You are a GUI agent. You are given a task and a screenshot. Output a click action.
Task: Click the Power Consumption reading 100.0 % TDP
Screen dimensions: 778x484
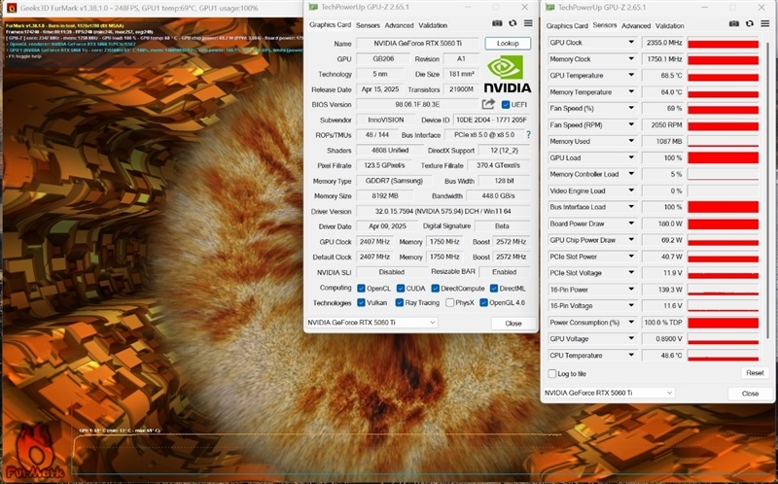[663, 323]
